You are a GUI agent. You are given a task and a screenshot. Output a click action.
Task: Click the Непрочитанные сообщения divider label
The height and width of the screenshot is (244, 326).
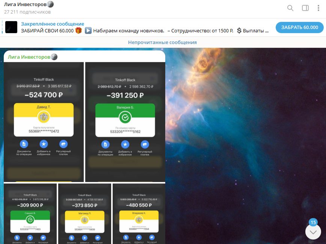coord(162,42)
